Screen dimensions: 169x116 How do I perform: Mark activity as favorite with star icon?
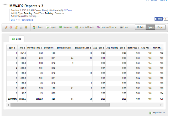pyautogui.click(x=21, y=27)
